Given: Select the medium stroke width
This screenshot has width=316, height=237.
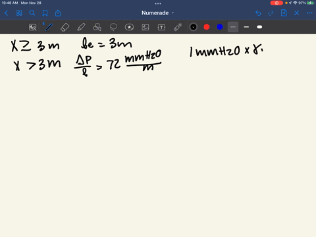Looking at the screenshot, I should 246,27.
